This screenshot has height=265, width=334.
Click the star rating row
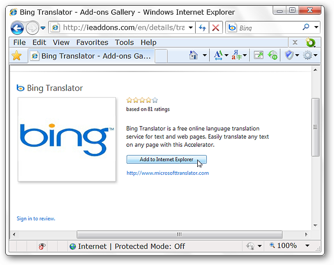tap(142, 100)
